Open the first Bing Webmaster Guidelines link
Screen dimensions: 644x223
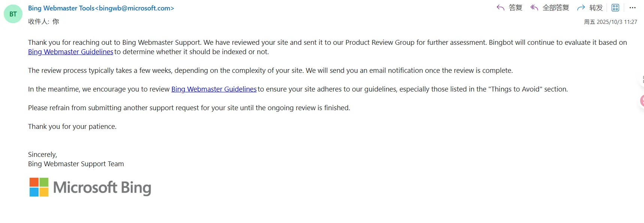pyautogui.click(x=70, y=52)
